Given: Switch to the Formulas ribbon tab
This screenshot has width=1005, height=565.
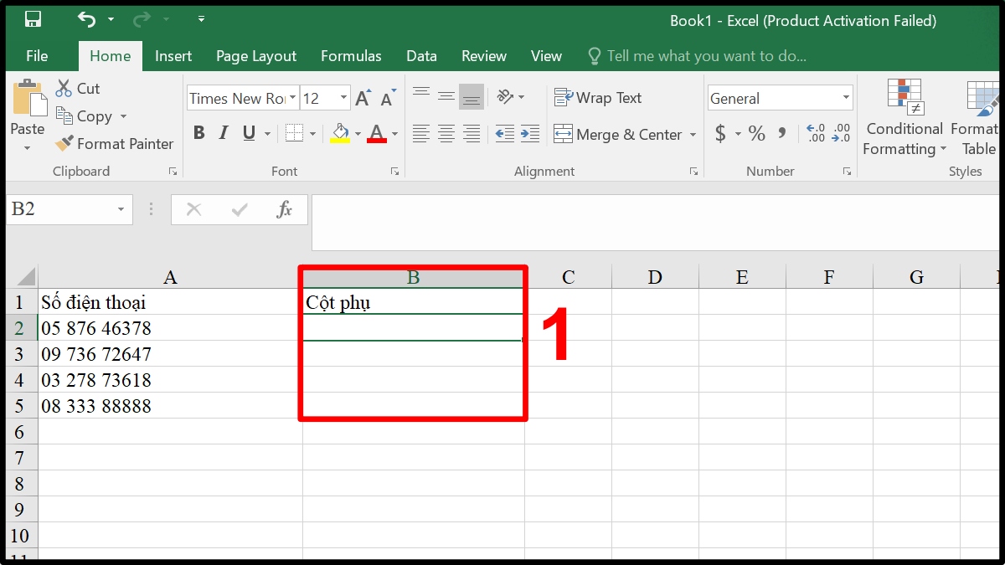Looking at the screenshot, I should pyautogui.click(x=351, y=55).
